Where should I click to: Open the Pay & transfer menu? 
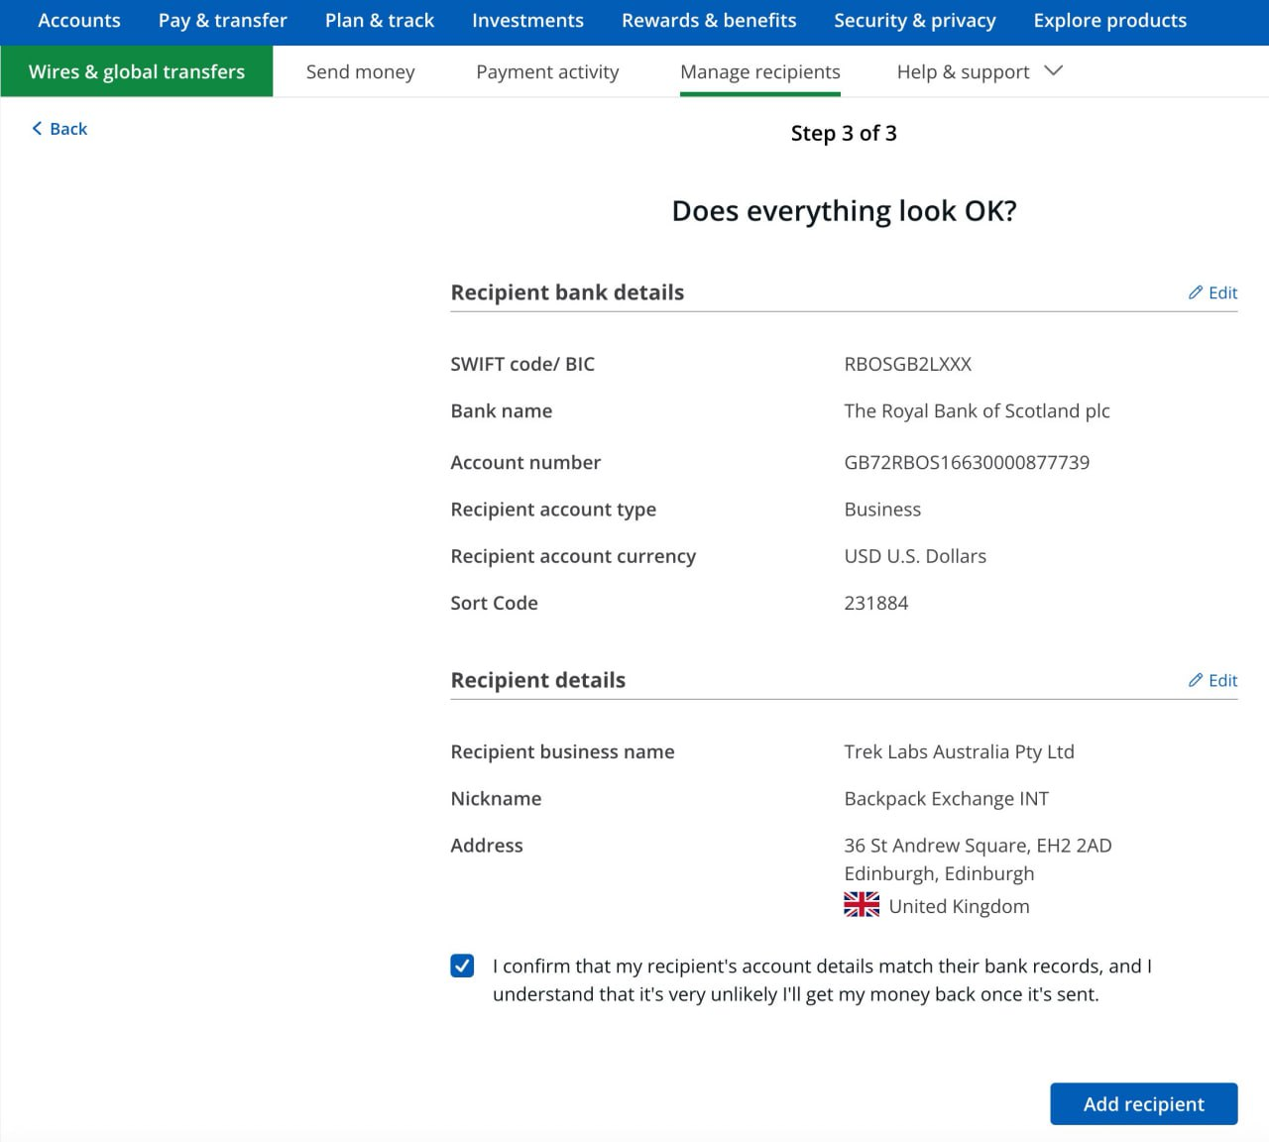click(x=222, y=21)
